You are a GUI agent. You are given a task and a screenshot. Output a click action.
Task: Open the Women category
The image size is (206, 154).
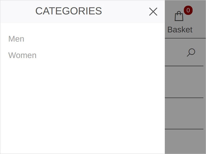point(22,55)
